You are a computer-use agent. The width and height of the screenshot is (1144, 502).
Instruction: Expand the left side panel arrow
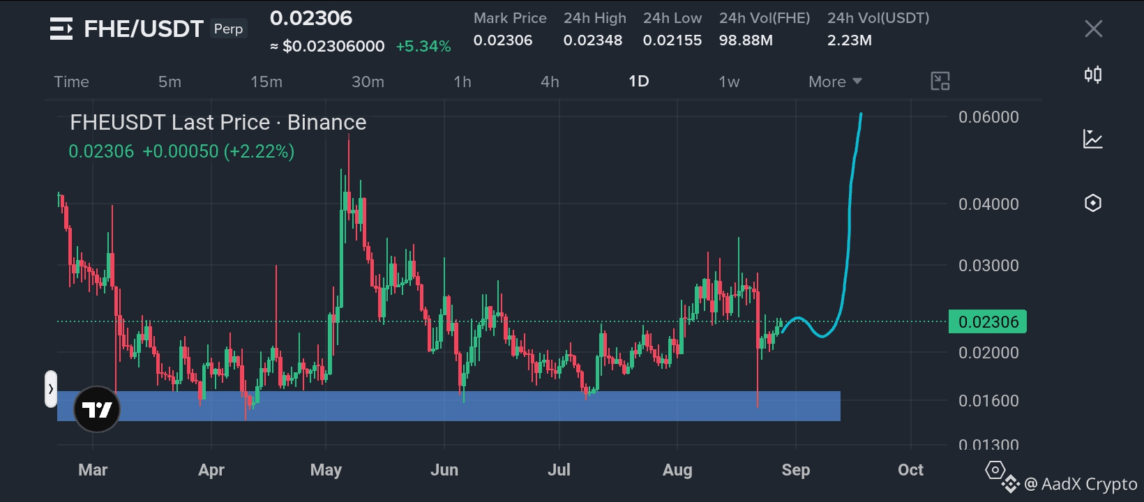(x=51, y=389)
